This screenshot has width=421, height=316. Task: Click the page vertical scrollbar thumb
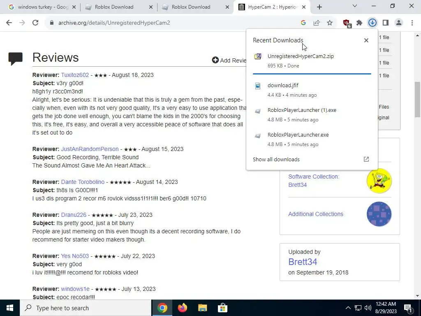pos(418,100)
